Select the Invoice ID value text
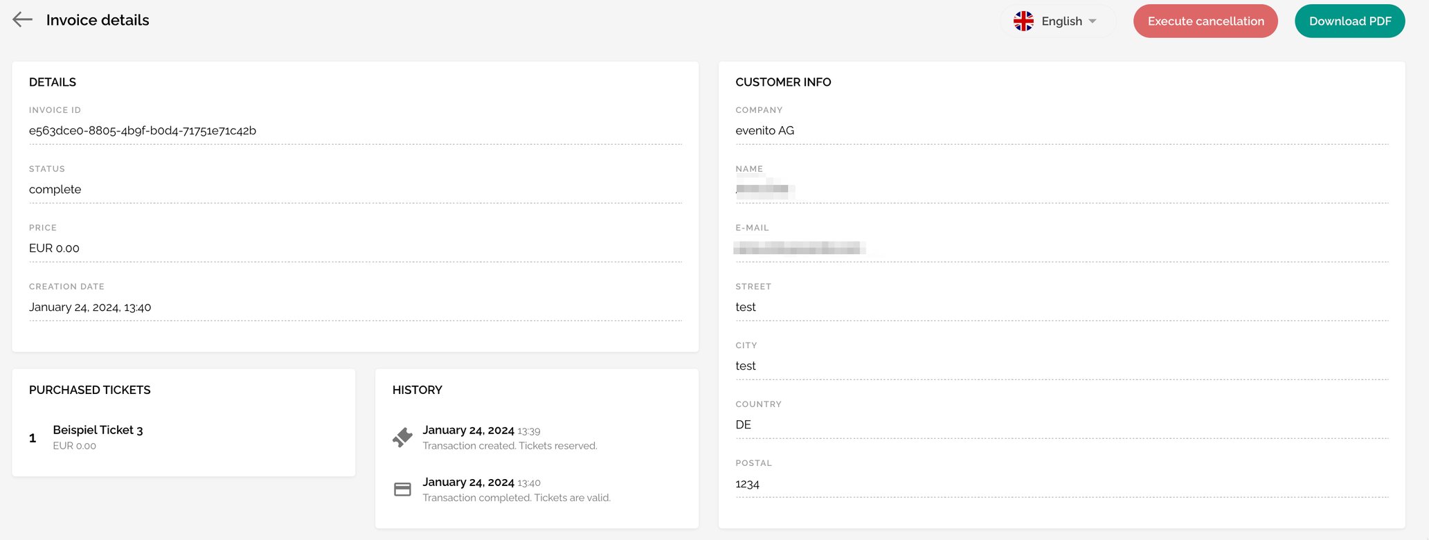Viewport: 1429px width, 540px height. [143, 130]
